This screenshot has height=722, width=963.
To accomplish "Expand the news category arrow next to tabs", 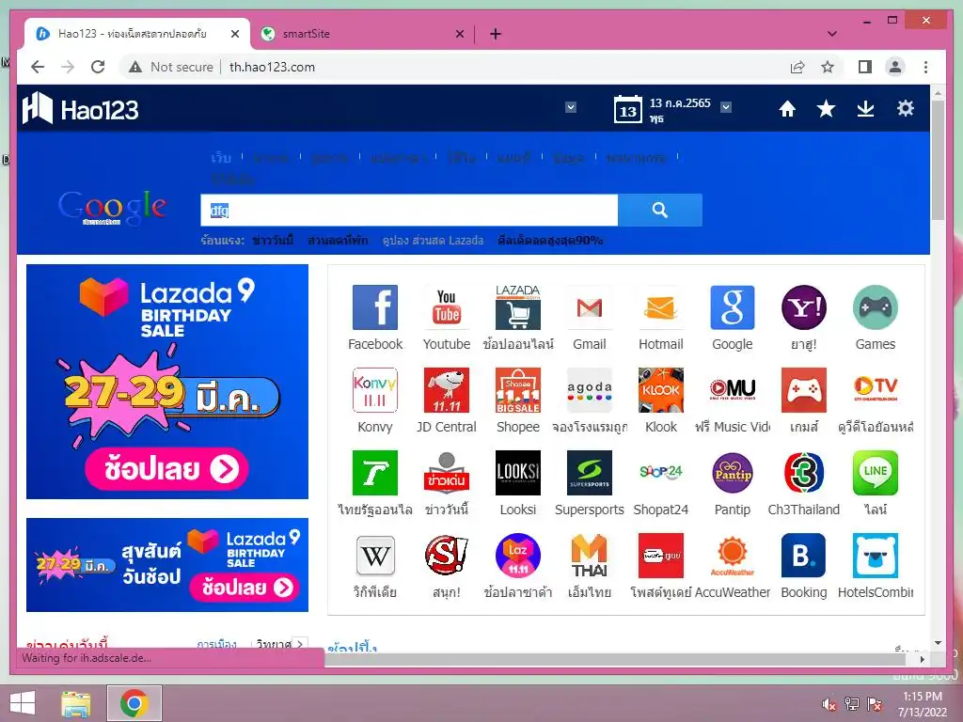I will tap(300, 644).
